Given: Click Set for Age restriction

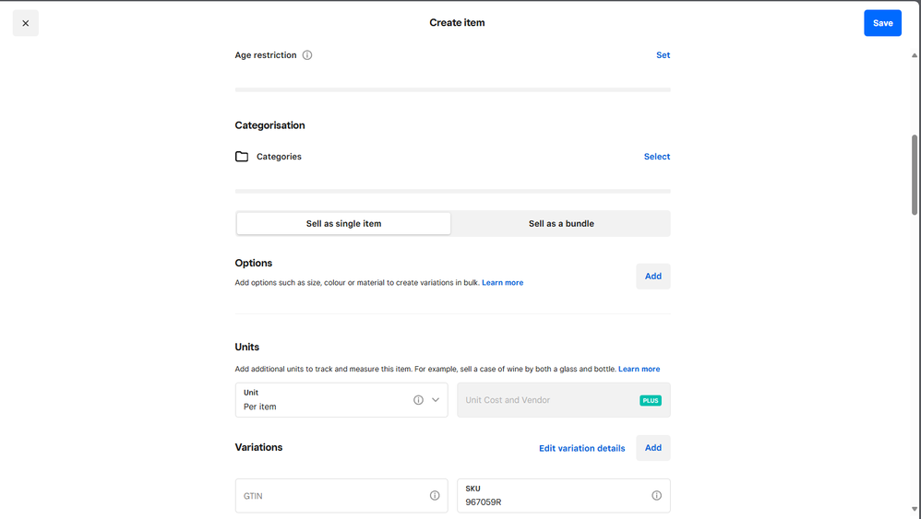Looking at the screenshot, I should (663, 55).
